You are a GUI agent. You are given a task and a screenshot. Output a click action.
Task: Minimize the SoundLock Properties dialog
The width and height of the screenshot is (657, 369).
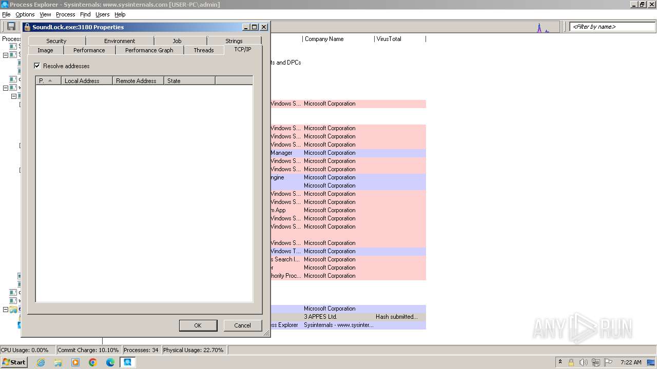pyautogui.click(x=246, y=27)
